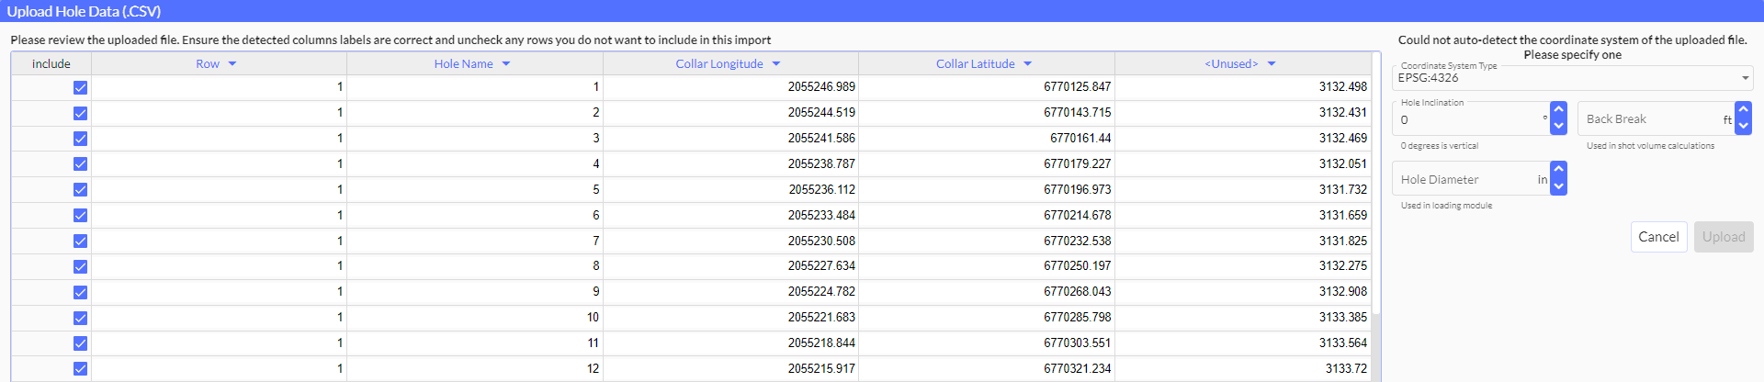This screenshot has width=1764, height=382.
Task: Increase Hole Inclination with up arrow
Action: point(1558,110)
